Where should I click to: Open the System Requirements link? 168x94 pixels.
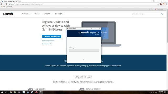click(x=48, y=41)
